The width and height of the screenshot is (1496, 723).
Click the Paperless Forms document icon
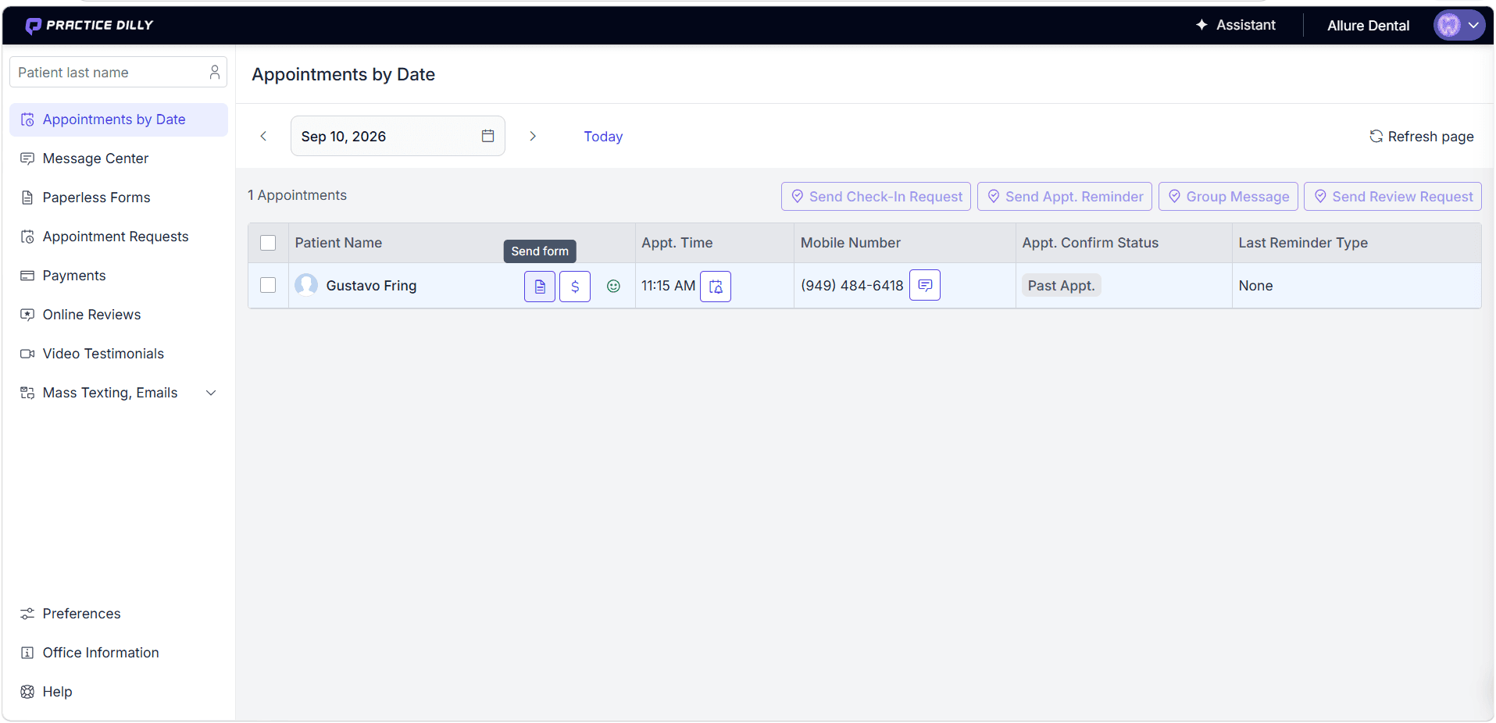pos(27,198)
